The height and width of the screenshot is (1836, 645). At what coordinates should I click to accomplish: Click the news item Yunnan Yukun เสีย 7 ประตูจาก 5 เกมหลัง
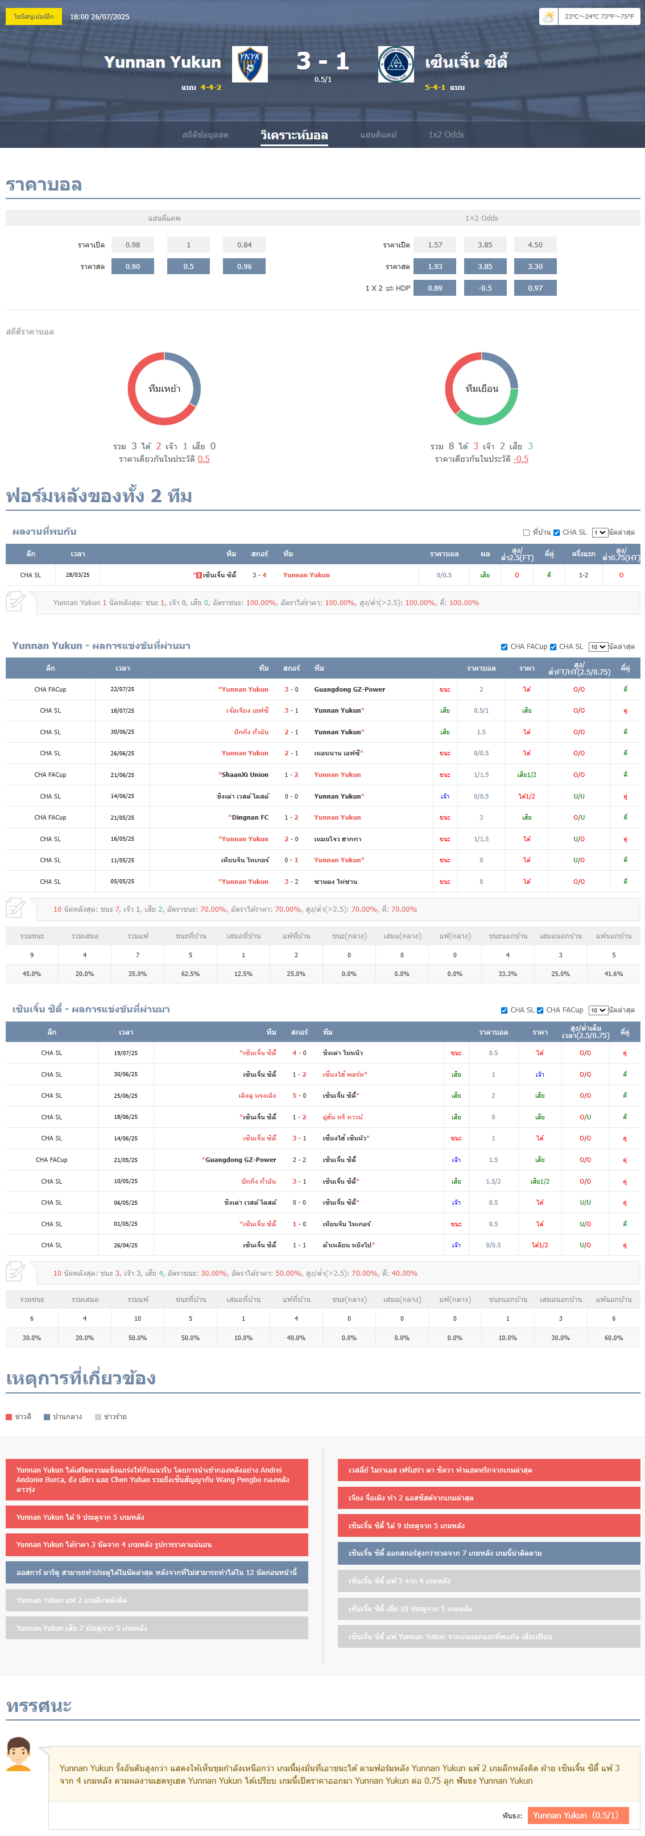tap(157, 1628)
